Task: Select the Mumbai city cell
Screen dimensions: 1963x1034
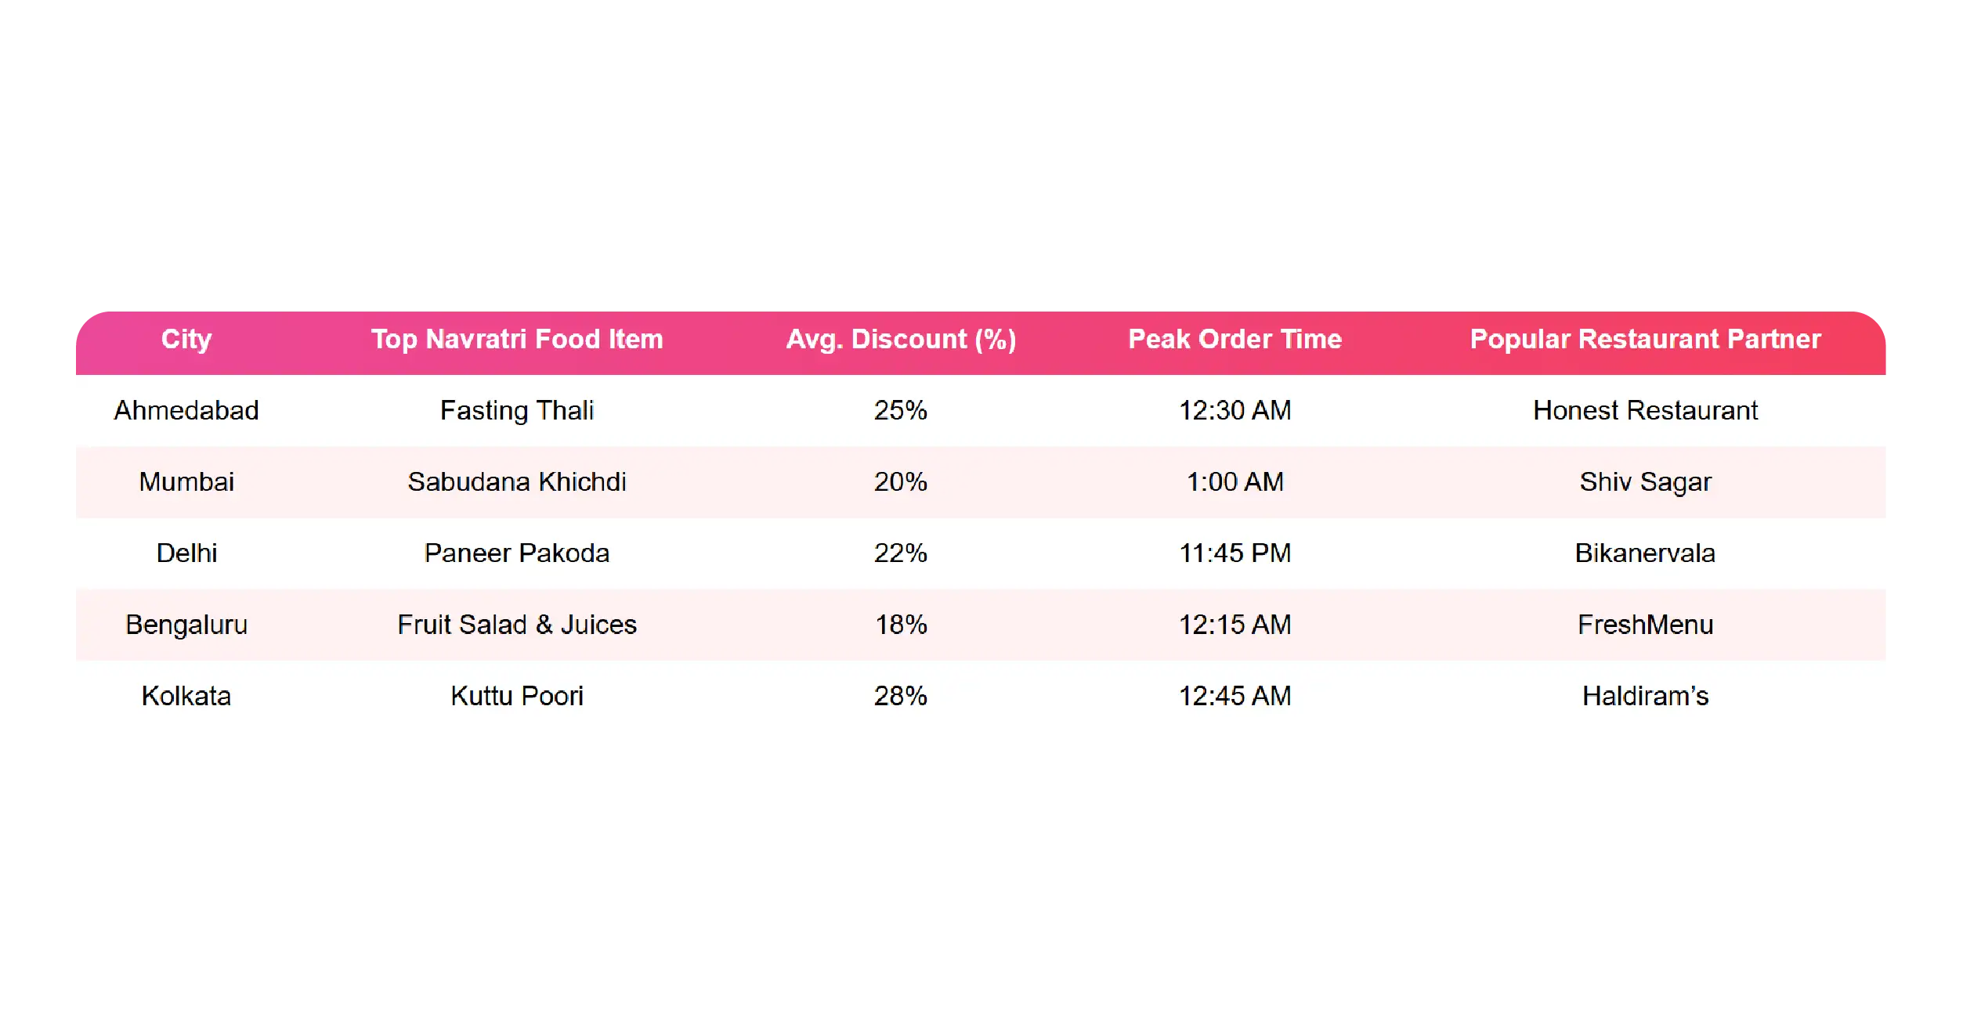Action: pos(186,481)
